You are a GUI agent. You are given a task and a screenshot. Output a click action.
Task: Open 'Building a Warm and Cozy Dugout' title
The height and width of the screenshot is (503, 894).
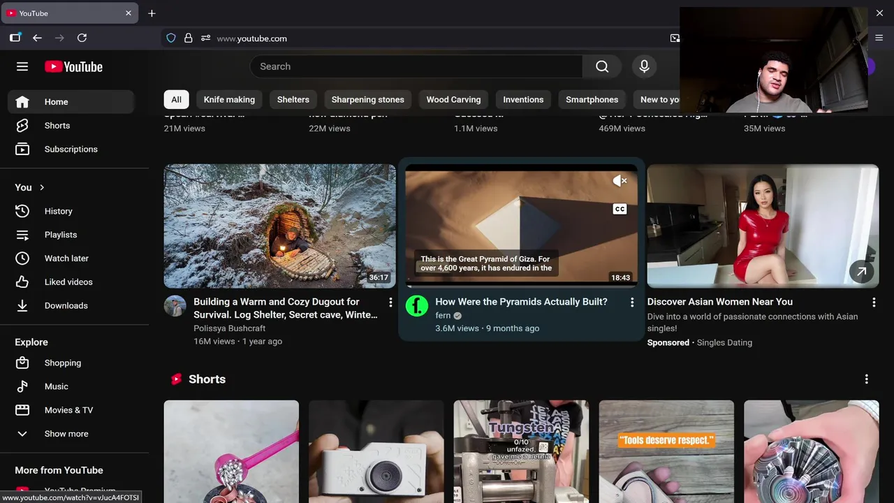(x=285, y=308)
